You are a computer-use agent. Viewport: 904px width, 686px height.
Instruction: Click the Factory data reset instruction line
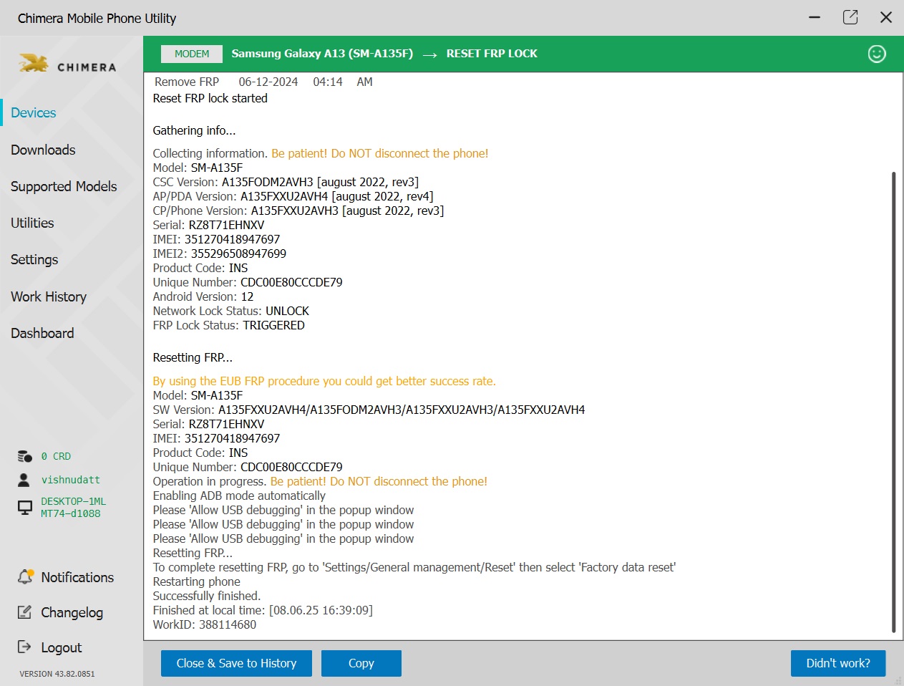(x=414, y=567)
